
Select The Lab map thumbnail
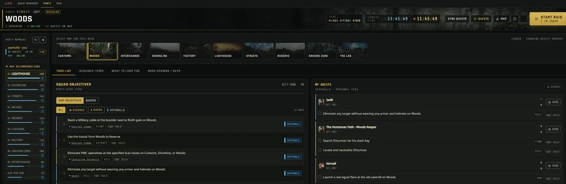[353, 51]
